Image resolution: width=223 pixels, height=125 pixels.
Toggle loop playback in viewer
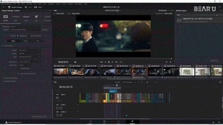point(121,62)
